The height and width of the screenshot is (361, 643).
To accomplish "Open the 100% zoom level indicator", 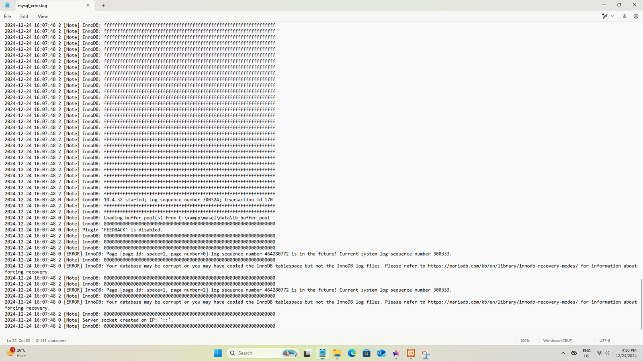I will pos(525,341).
